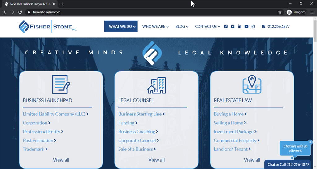The image size is (317, 169).
Task: Reload the page with refresh icon
Action: pyautogui.click(x=20, y=12)
